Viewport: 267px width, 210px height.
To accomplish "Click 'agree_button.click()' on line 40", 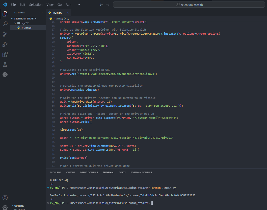I will coord(76,122).
